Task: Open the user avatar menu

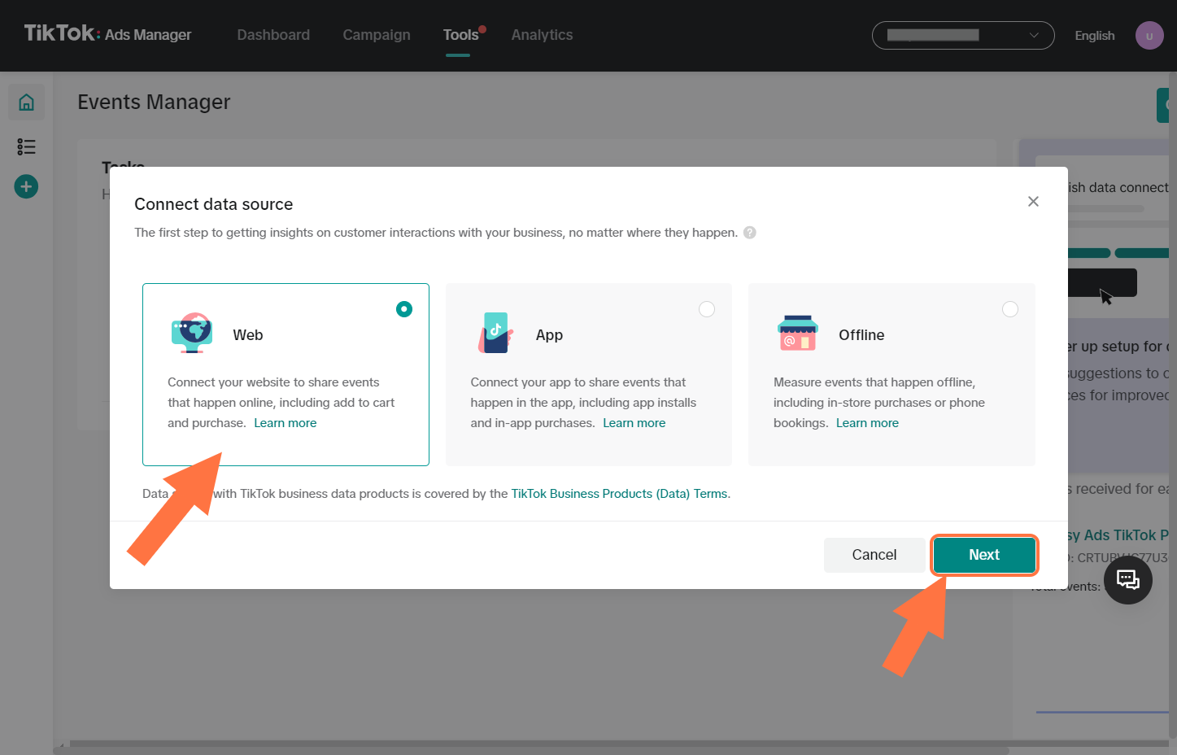Action: pyautogui.click(x=1149, y=35)
